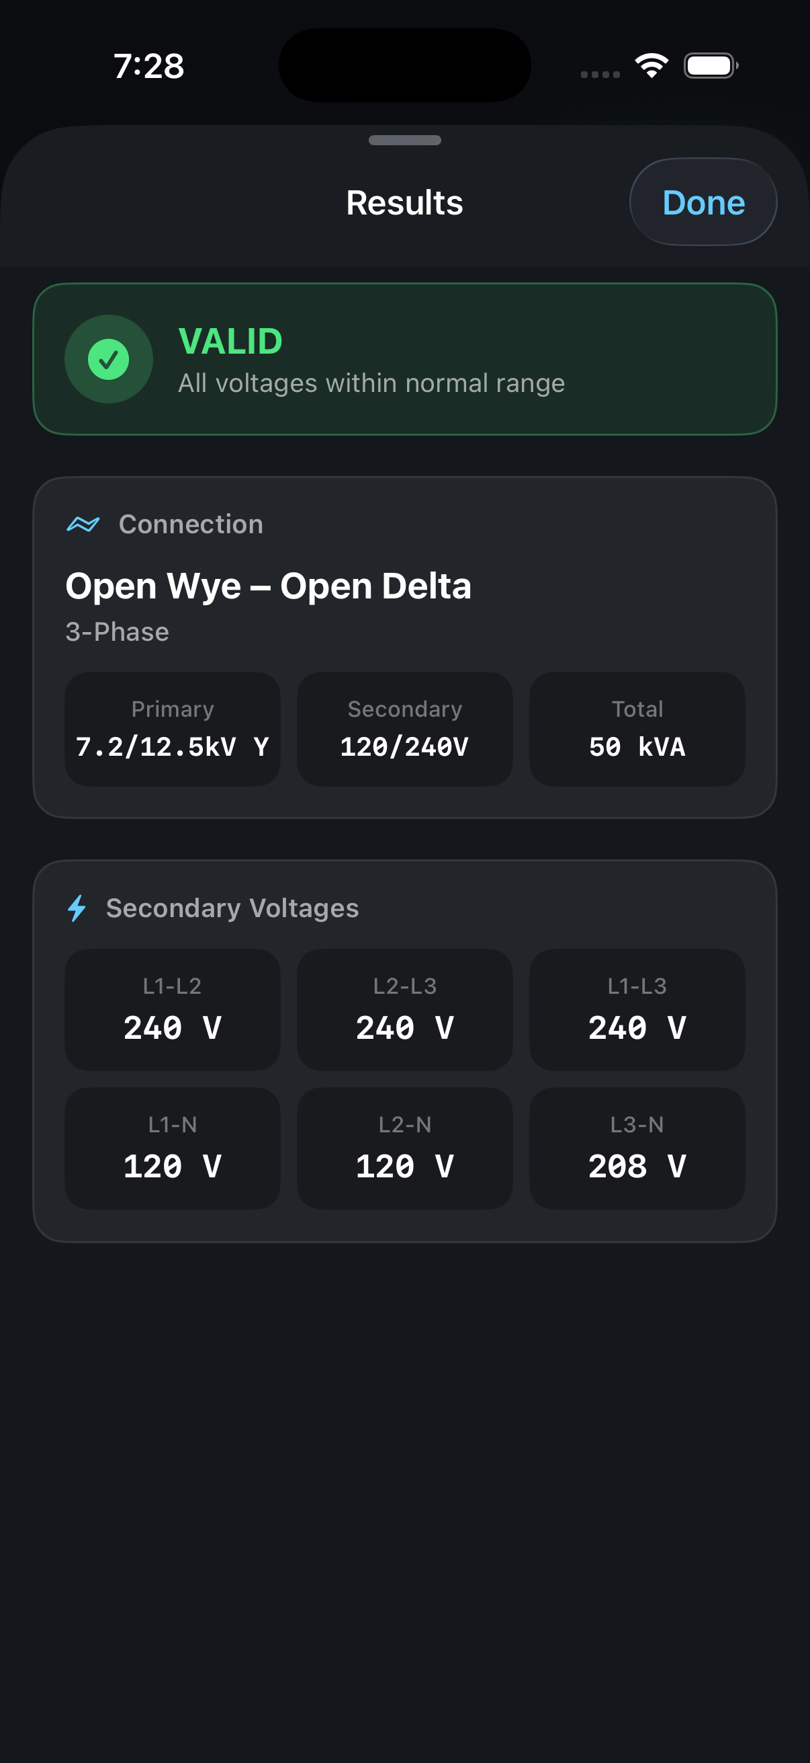Screen dimensions: 810x1763
Task: Tap the sheet drag handle
Action: click(404, 141)
